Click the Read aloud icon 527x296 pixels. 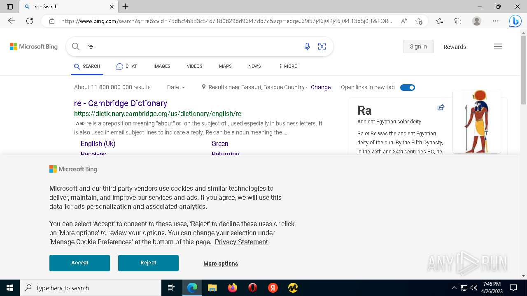click(404, 21)
